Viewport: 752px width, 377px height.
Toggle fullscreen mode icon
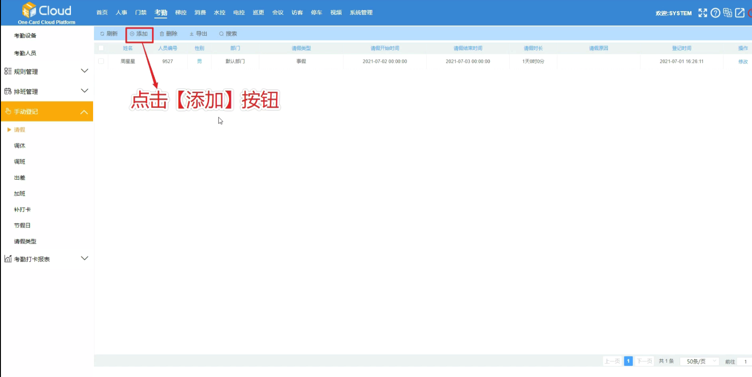tap(702, 13)
